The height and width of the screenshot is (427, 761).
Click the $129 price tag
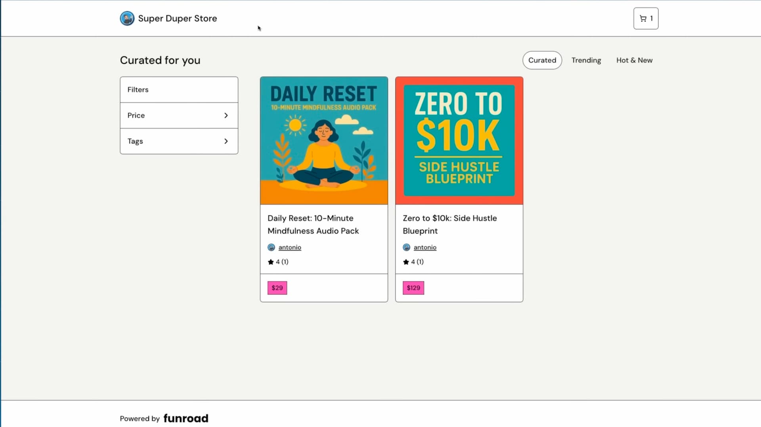coord(413,288)
